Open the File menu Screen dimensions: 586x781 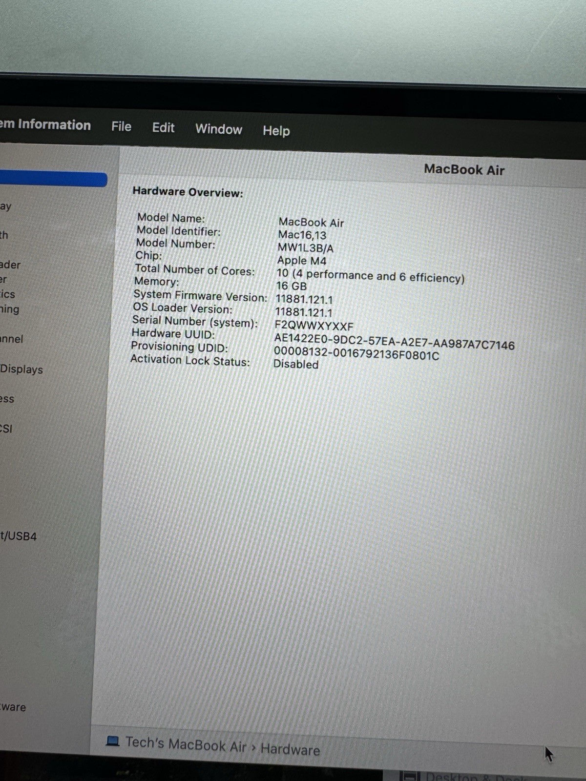[121, 127]
